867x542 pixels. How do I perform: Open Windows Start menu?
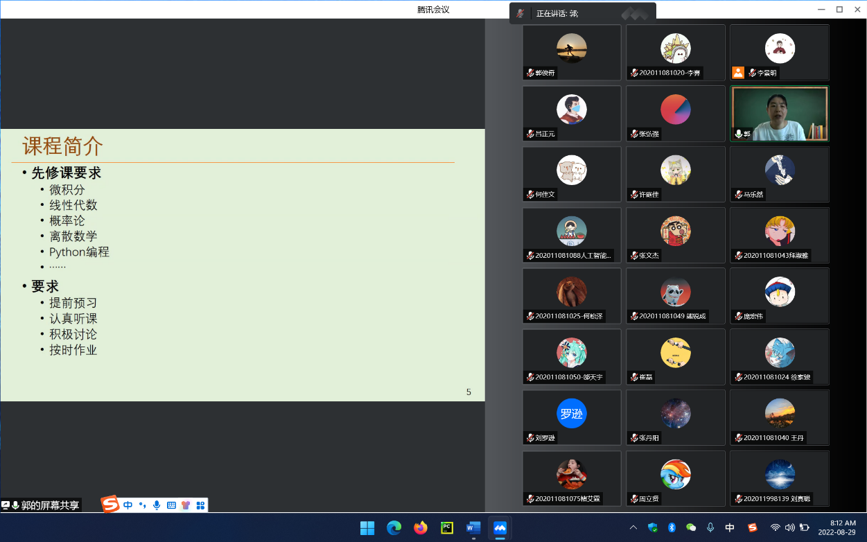pyautogui.click(x=367, y=528)
